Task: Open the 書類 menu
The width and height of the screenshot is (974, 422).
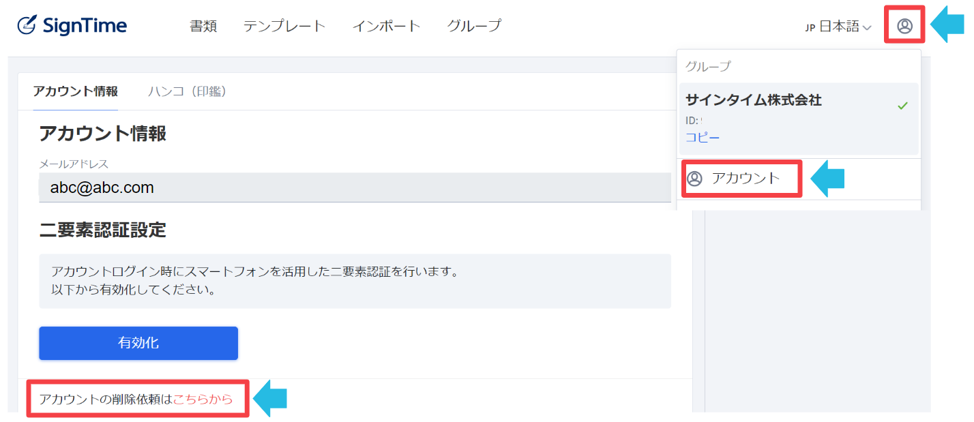Action: (203, 26)
